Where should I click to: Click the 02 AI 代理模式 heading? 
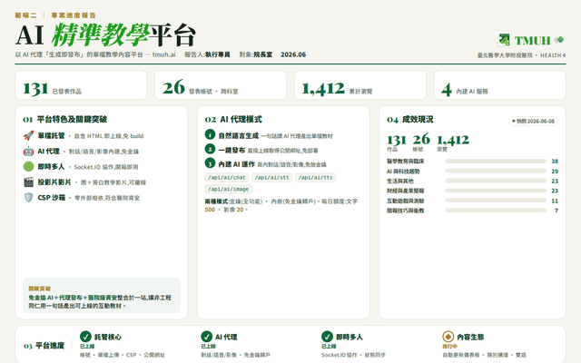(233, 119)
